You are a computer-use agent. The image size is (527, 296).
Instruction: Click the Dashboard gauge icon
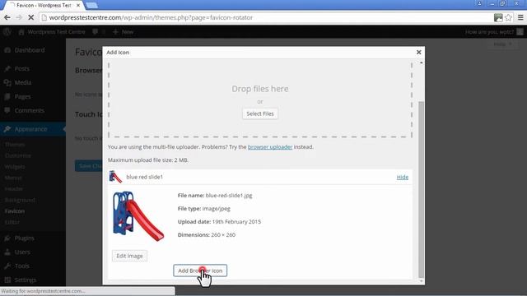(x=7, y=50)
